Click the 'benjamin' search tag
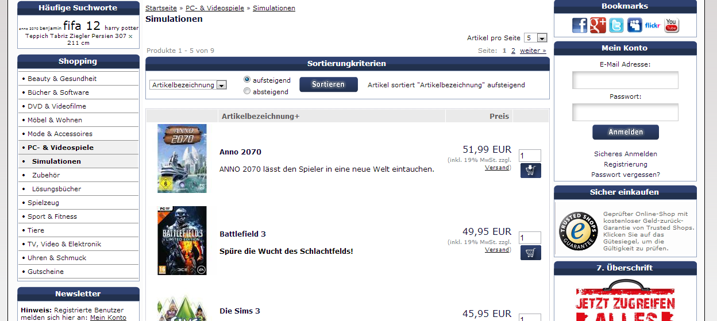The height and width of the screenshot is (321, 717). point(51,28)
